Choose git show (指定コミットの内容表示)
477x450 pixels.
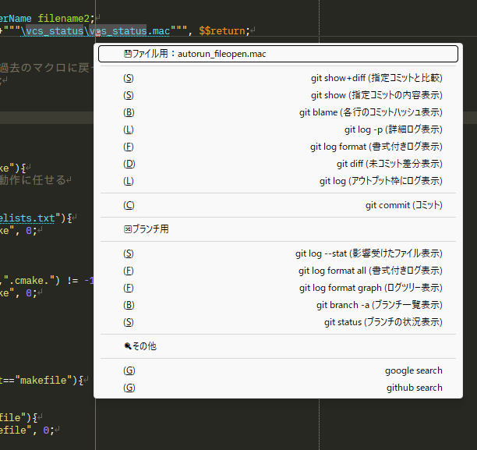278,95
